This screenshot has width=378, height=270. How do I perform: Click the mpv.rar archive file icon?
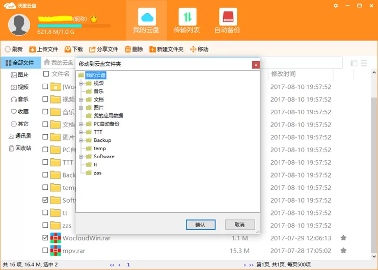(56, 251)
